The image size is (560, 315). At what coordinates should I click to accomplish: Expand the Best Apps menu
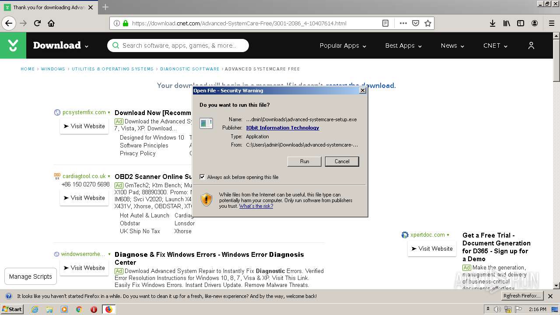click(403, 45)
